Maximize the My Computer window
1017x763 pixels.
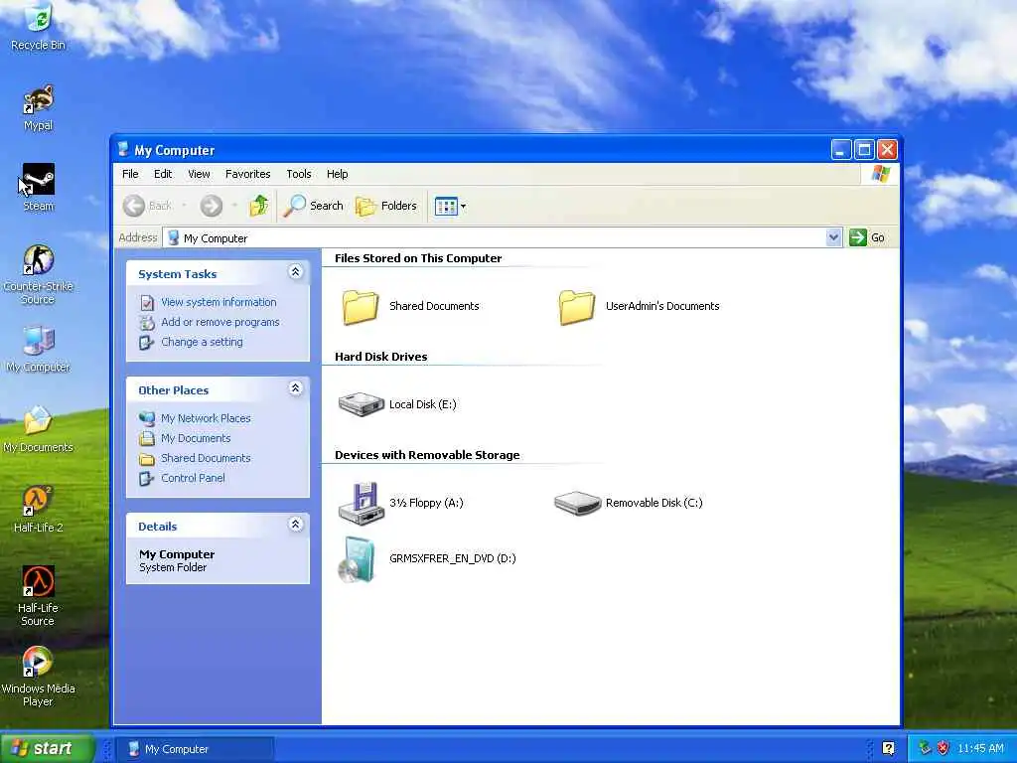[864, 150]
